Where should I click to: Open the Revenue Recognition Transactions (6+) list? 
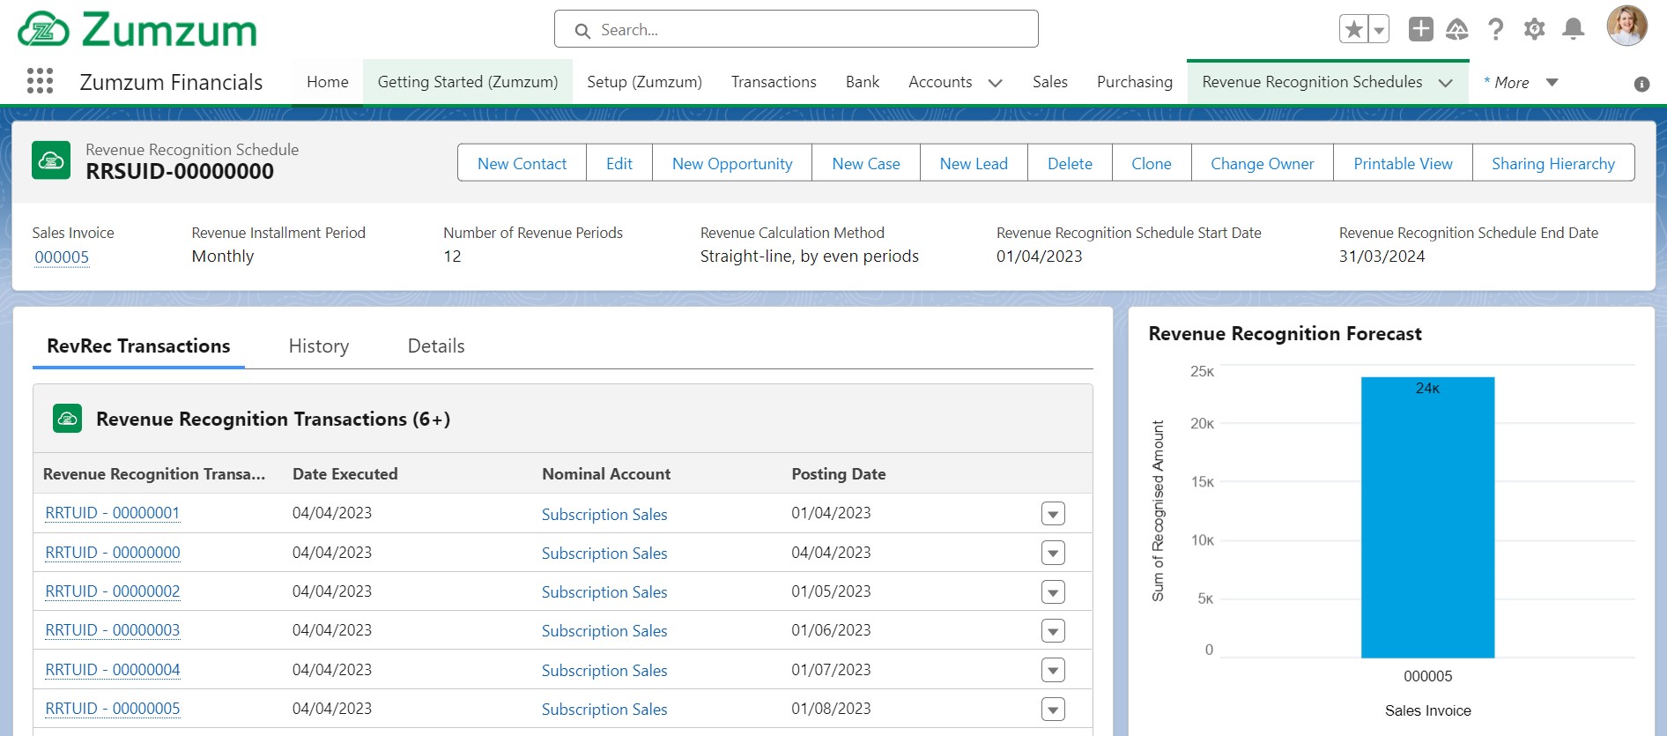(273, 420)
